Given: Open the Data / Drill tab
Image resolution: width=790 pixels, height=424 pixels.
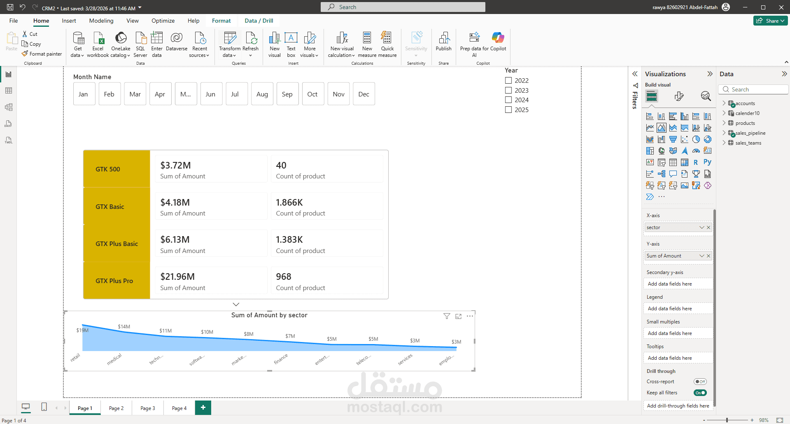Looking at the screenshot, I should (259, 21).
